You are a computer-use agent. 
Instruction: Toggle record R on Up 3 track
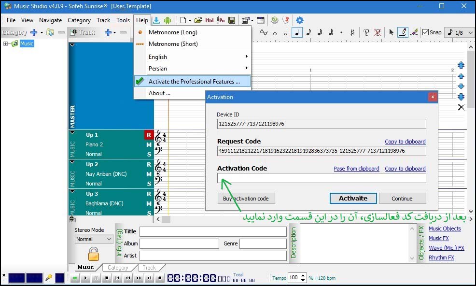click(149, 194)
